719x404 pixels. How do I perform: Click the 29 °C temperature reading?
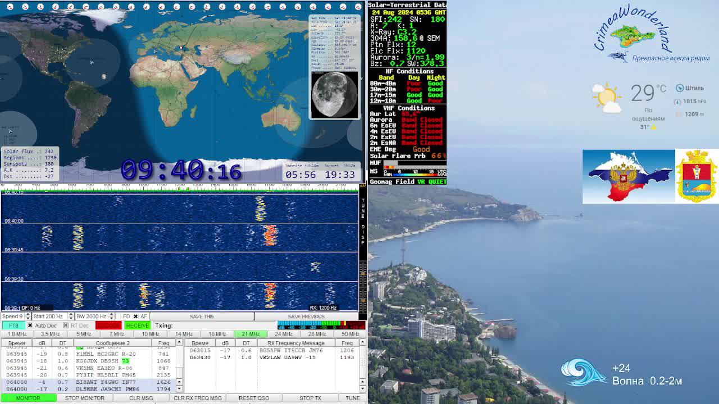648,93
